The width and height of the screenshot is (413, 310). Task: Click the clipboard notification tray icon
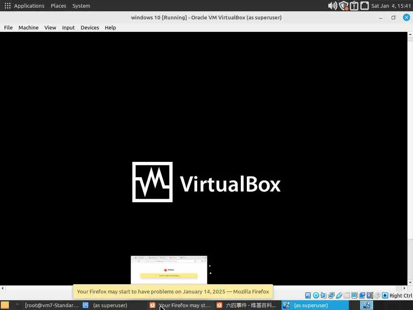pyautogui.click(x=354, y=6)
